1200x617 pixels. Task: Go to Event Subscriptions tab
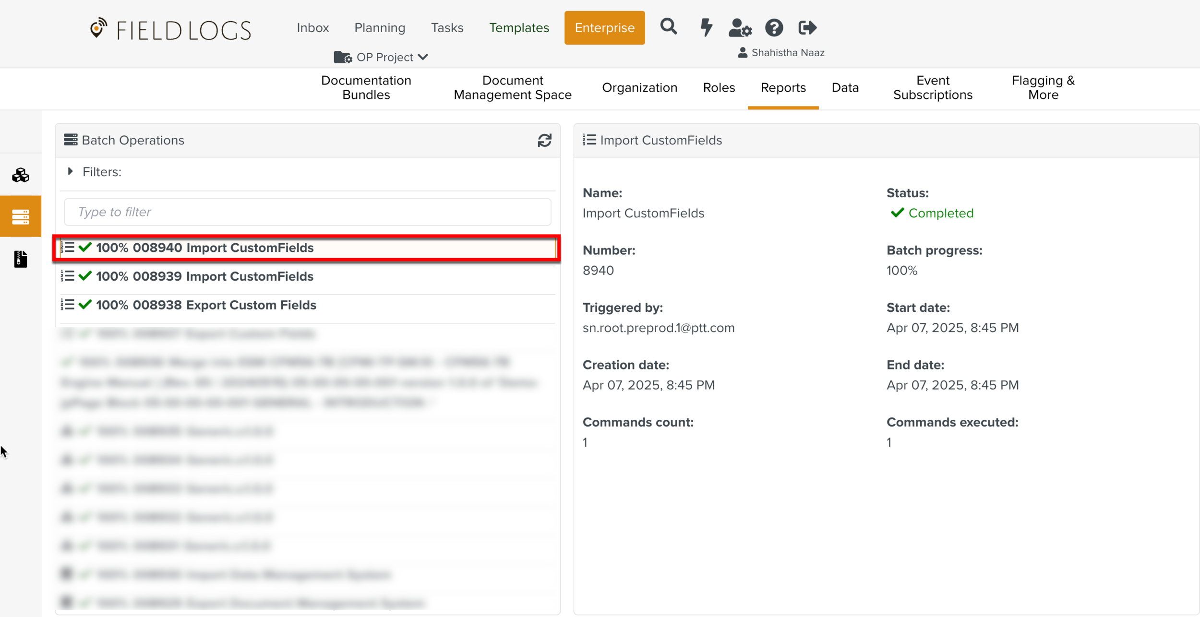932,88
